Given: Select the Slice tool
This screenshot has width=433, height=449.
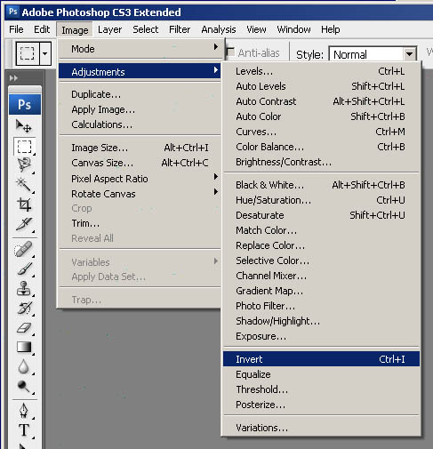Looking at the screenshot, I should [24, 224].
